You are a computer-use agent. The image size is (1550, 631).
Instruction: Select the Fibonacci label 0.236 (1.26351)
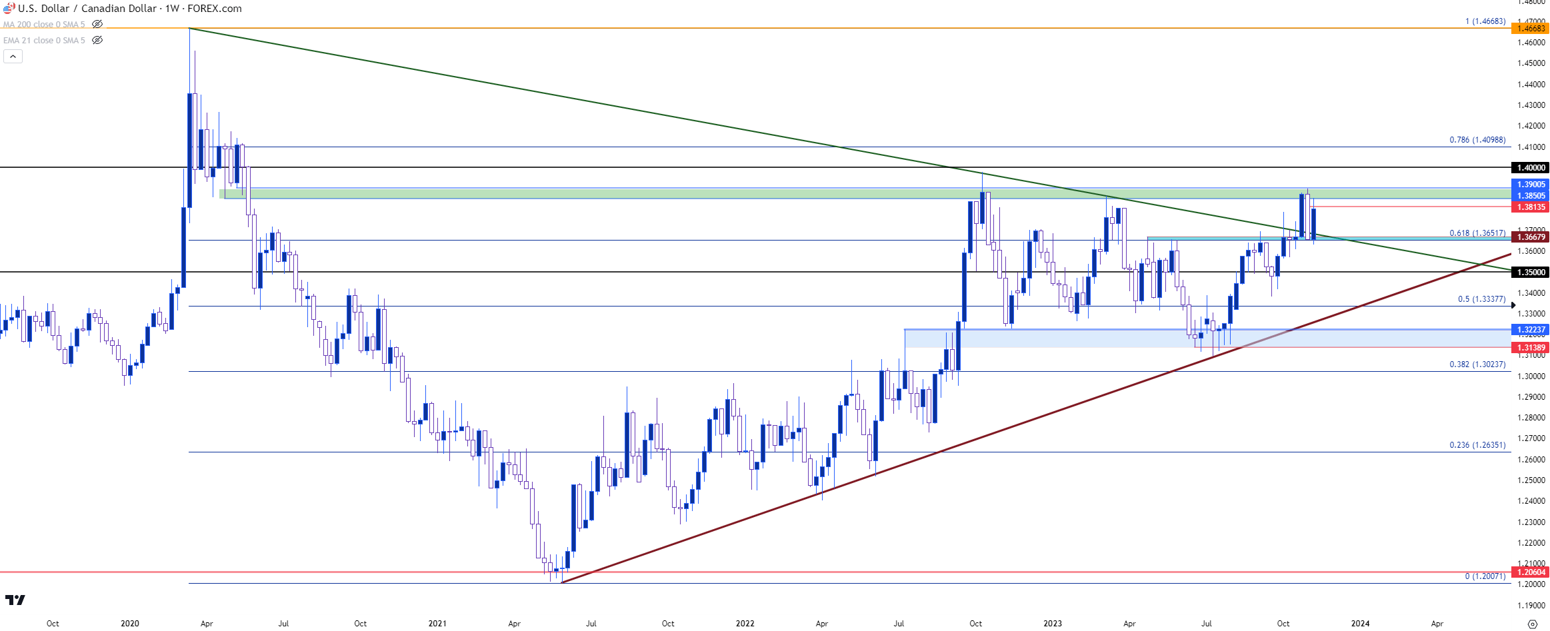click(x=1477, y=445)
